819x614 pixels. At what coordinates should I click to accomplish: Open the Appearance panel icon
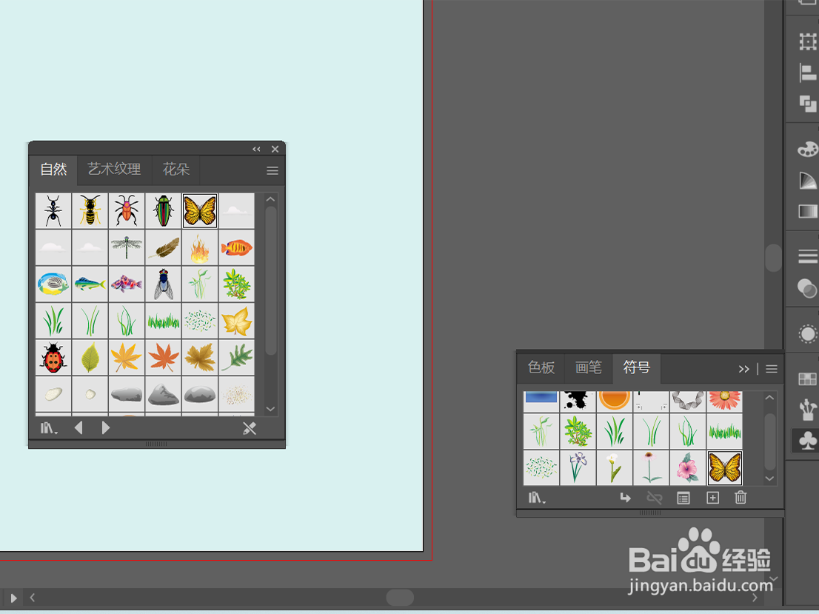[807, 333]
